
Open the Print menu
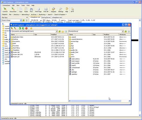tap(28, 5)
